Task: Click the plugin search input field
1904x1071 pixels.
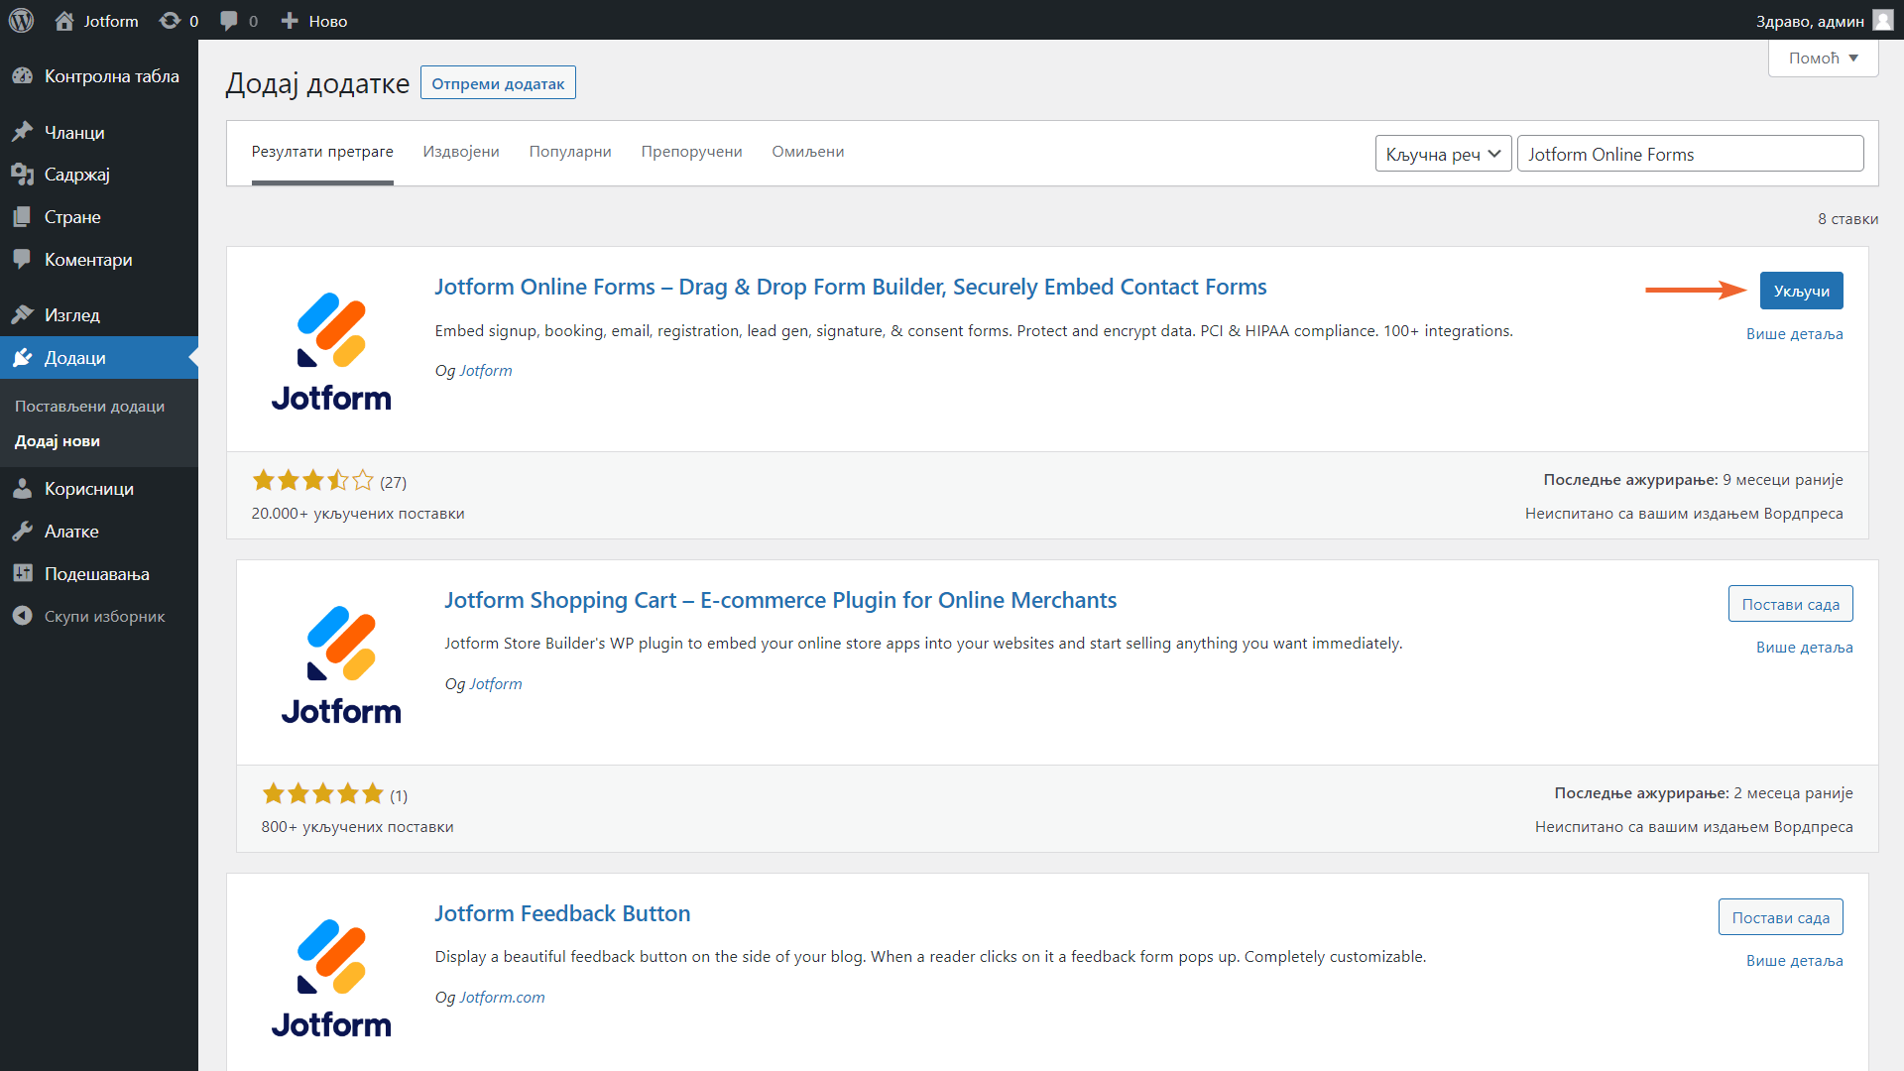Action: click(x=1690, y=154)
